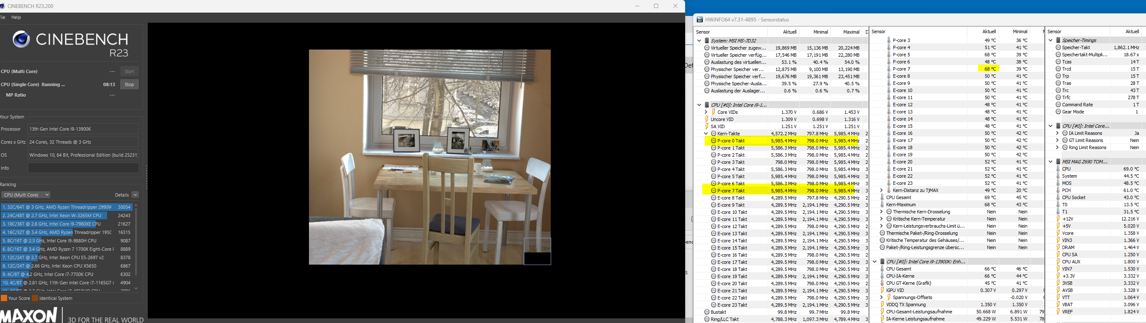This screenshot has width=1146, height=323.
Task: Click the thermometer icon beside E-core 16
Action: pyautogui.click(x=889, y=133)
